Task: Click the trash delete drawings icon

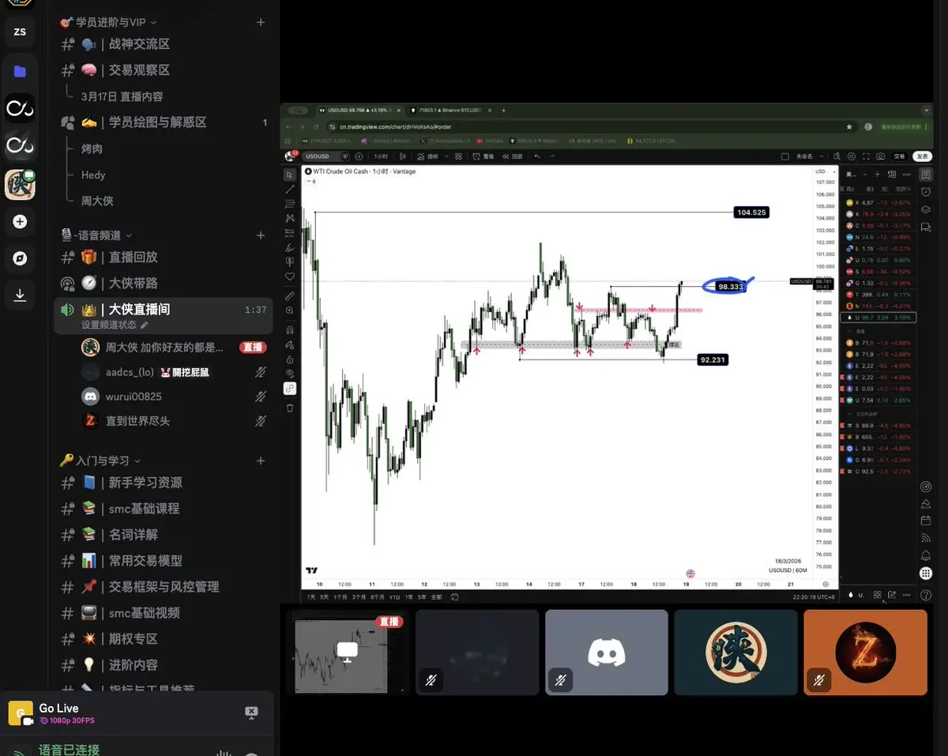Action: click(x=290, y=408)
